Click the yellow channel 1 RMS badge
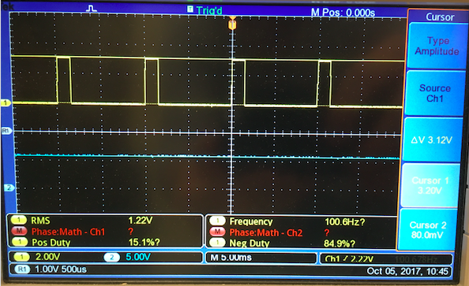 [19, 221]
